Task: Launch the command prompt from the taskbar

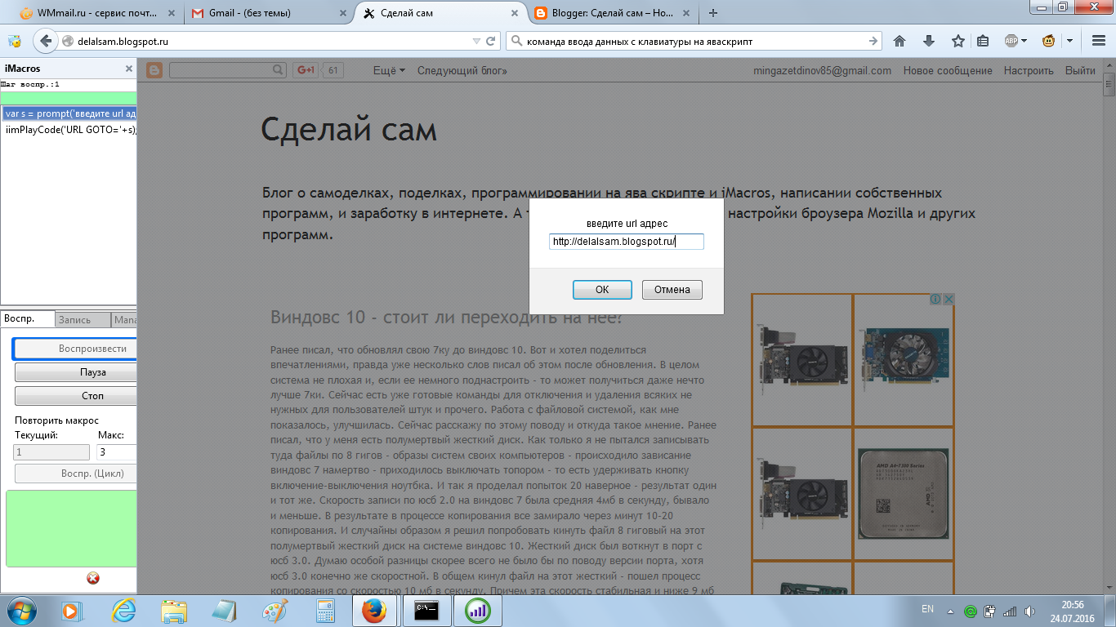Action: (x=426, y=611)
